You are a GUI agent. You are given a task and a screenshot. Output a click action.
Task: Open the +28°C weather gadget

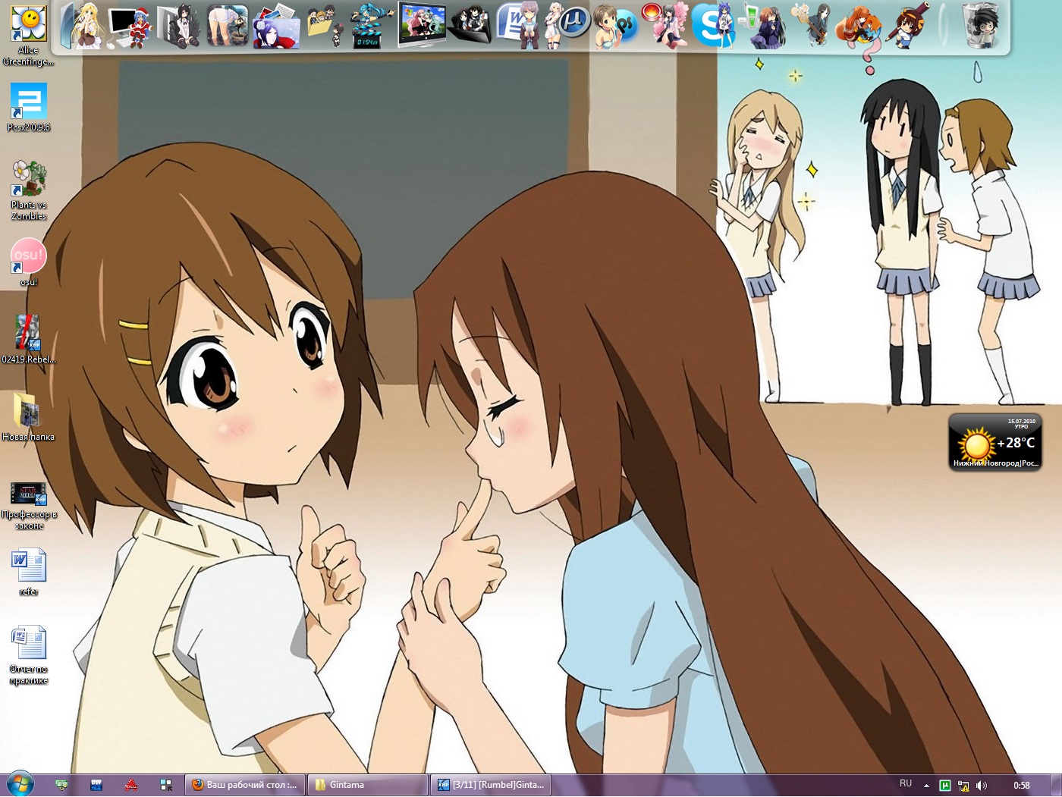[994, 442]
